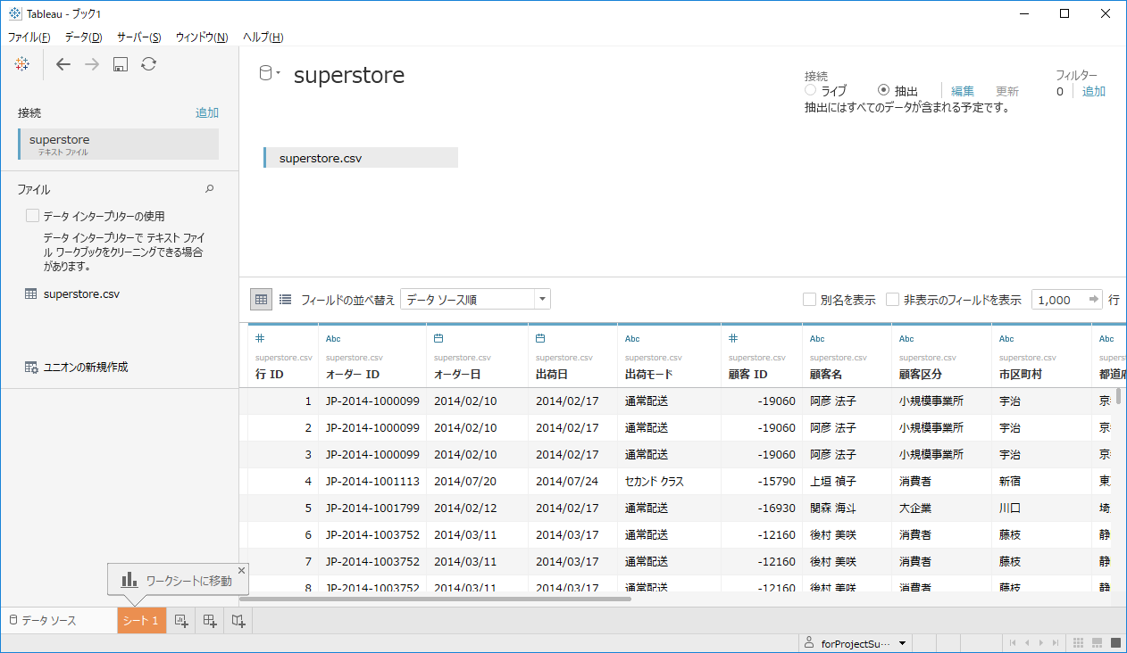Click the forward arrow toolbar icon
The image size is (1127, 653).
click(x=92, y=64)
